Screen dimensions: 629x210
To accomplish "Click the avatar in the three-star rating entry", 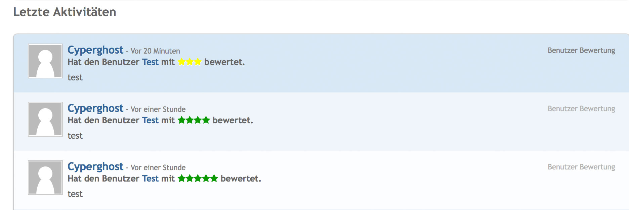I will coord(45,61).
